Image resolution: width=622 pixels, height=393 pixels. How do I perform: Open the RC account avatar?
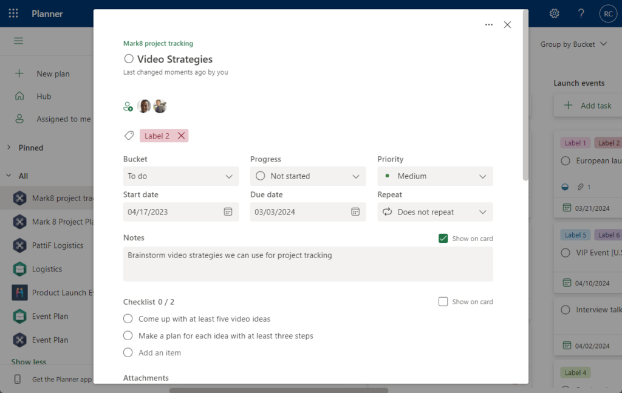[608, 13]
